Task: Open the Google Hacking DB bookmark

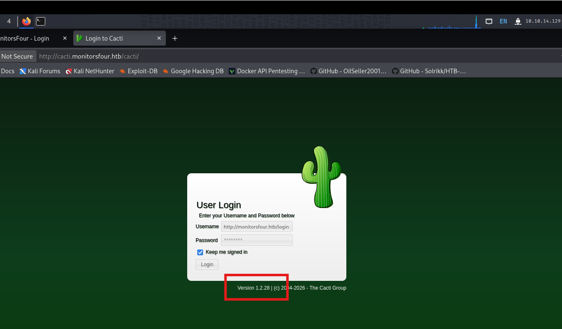Action: click(193, 71)
